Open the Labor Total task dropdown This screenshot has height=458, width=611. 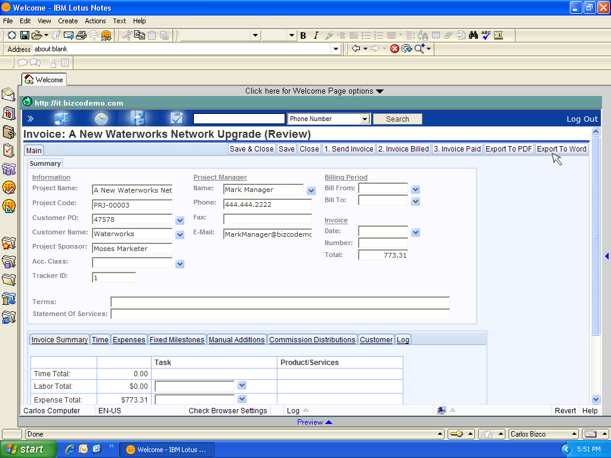242,385
